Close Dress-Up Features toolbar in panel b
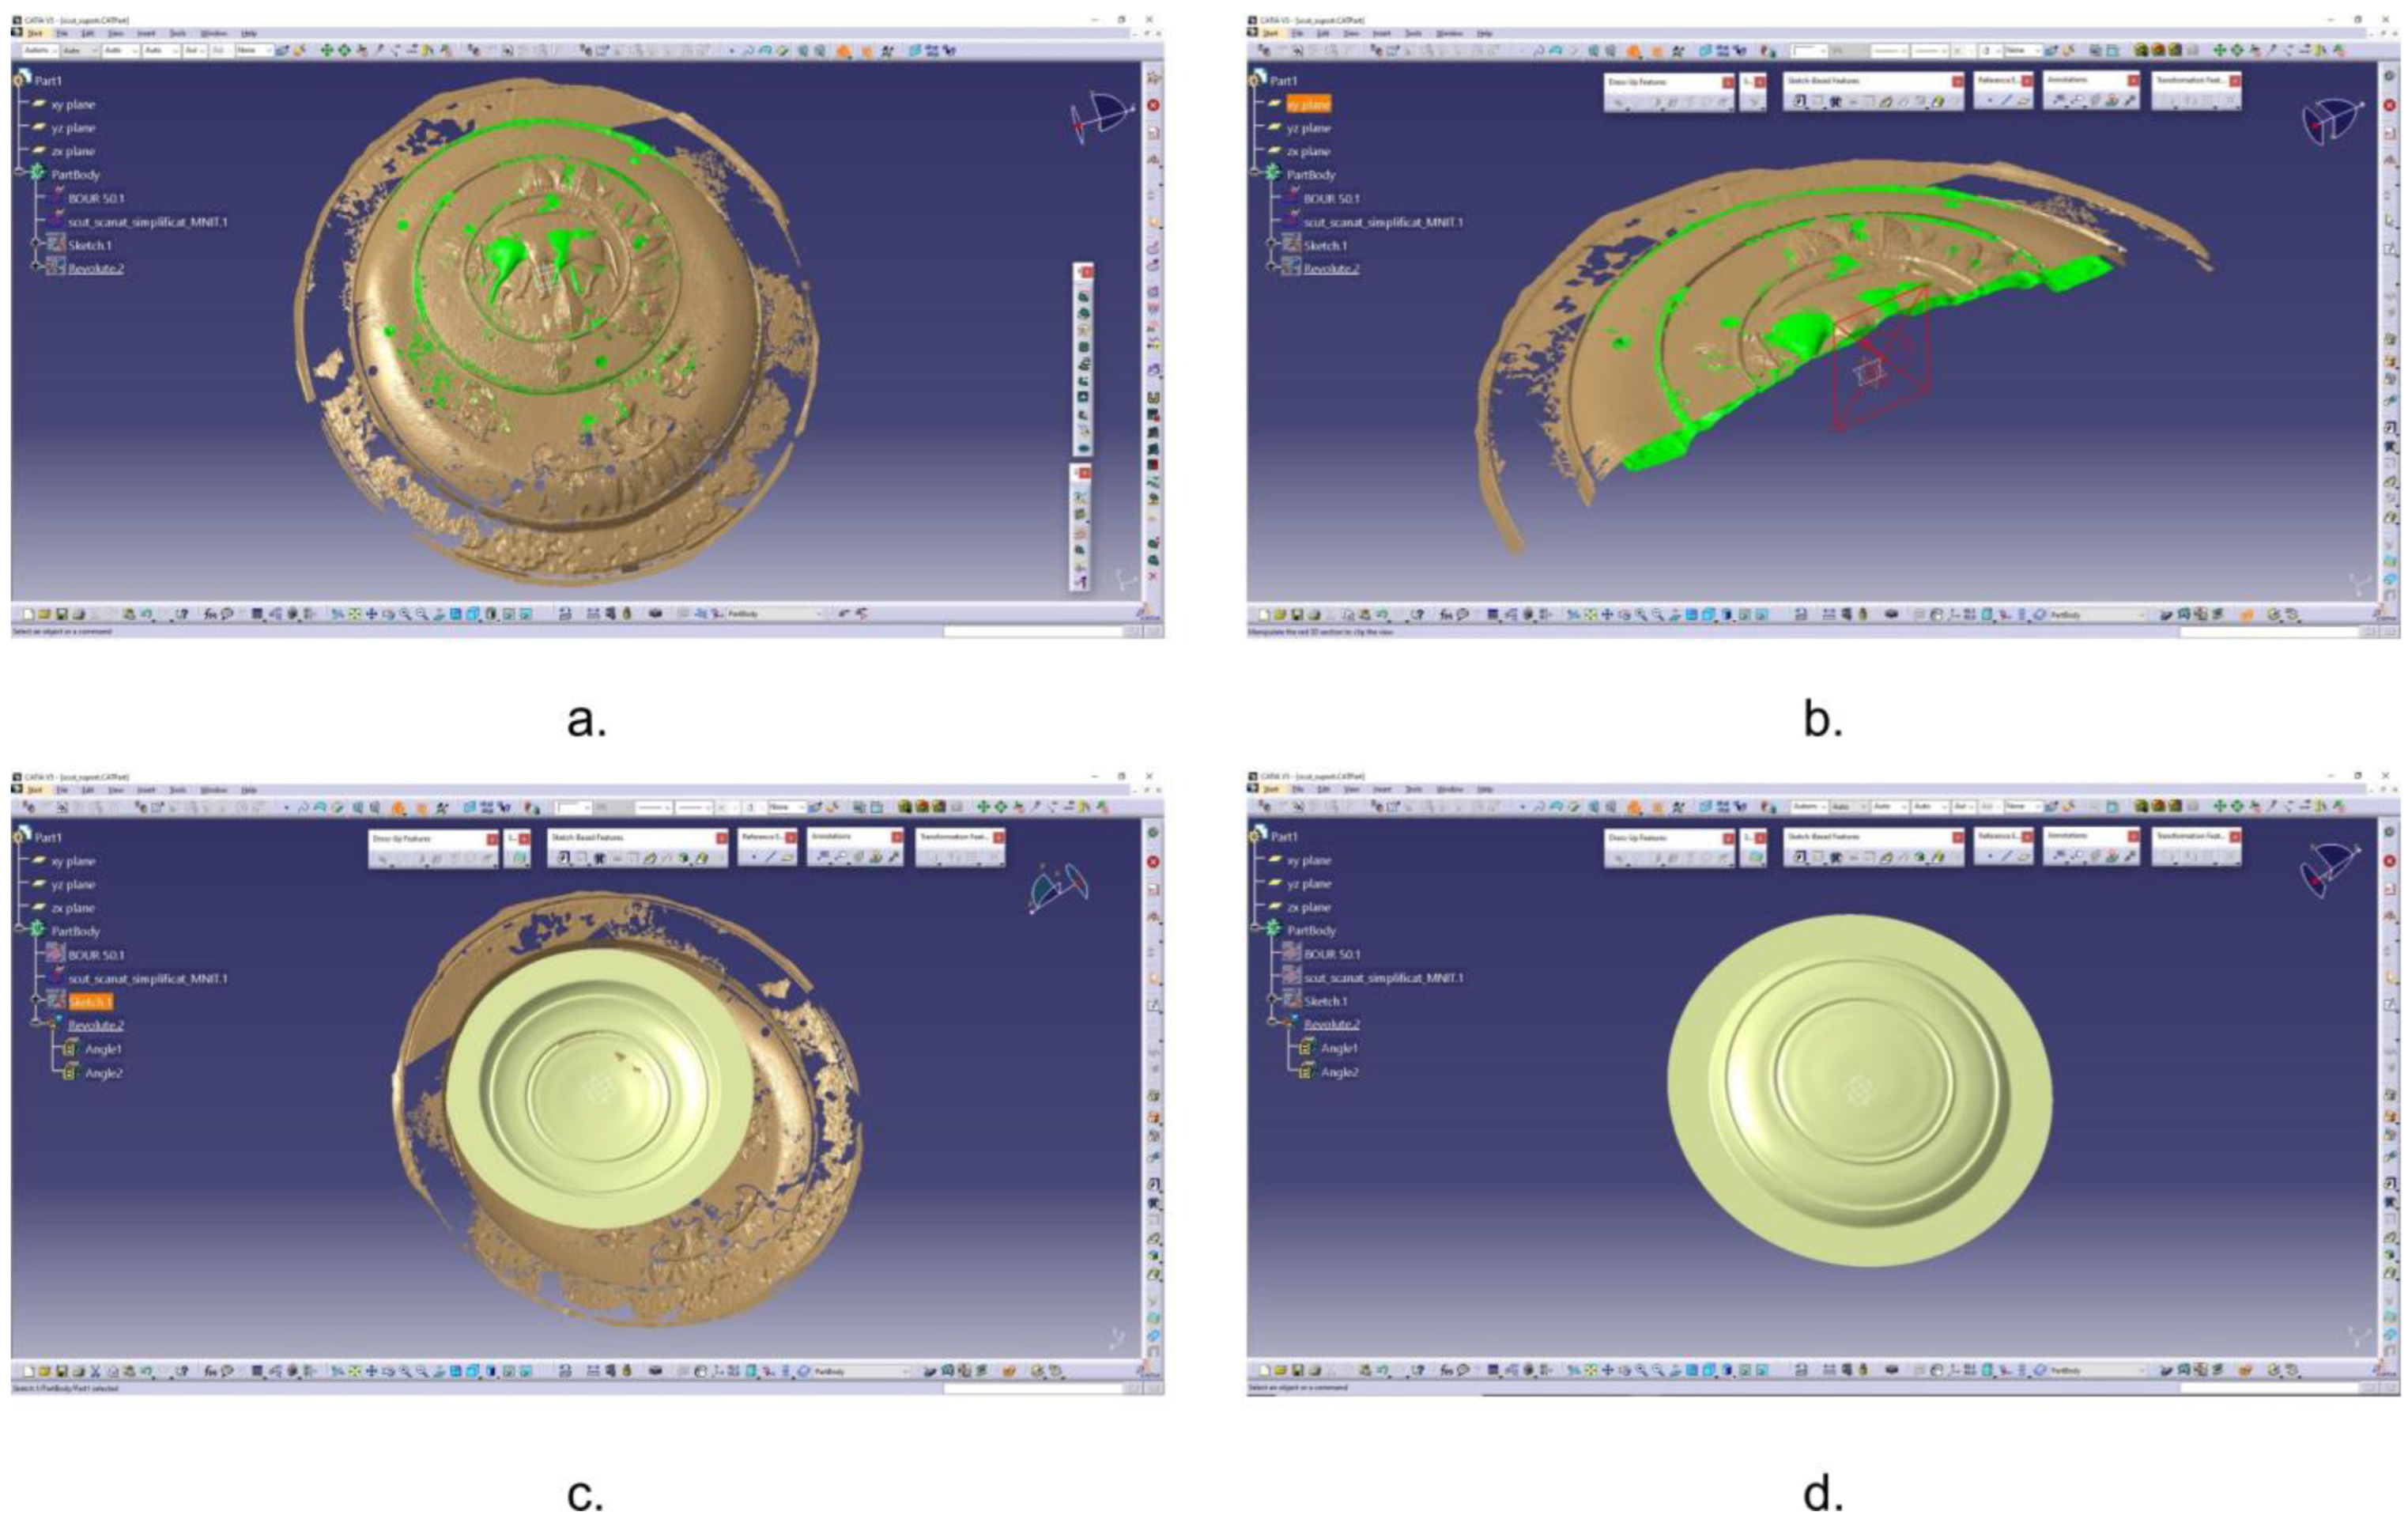The width and height of the screenshot is (2408, 1523). click(x=1728, y=82)
